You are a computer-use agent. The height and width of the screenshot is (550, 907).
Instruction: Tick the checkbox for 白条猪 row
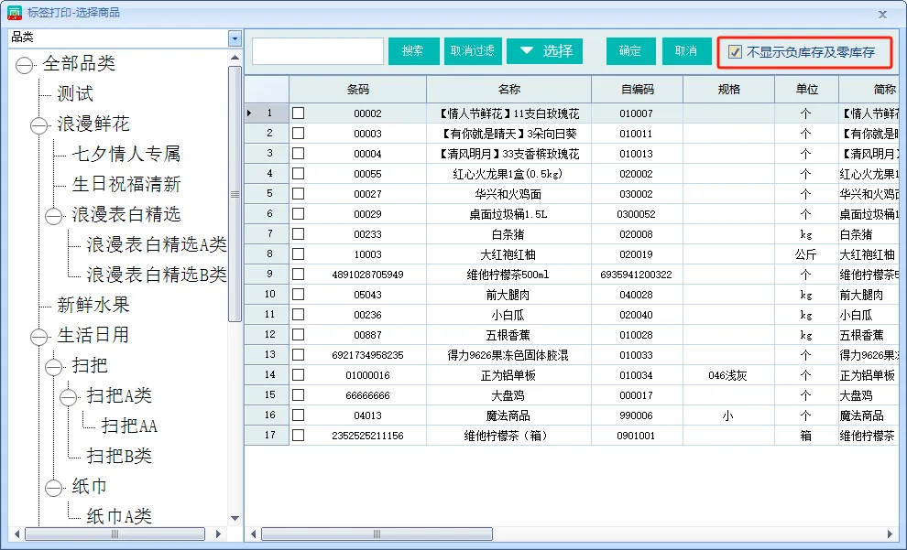coord(298,234)
